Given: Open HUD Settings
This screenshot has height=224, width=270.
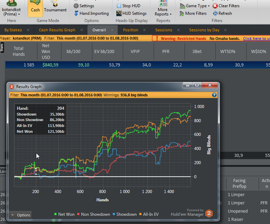Looking at the screenshot, I should point(132,14).
